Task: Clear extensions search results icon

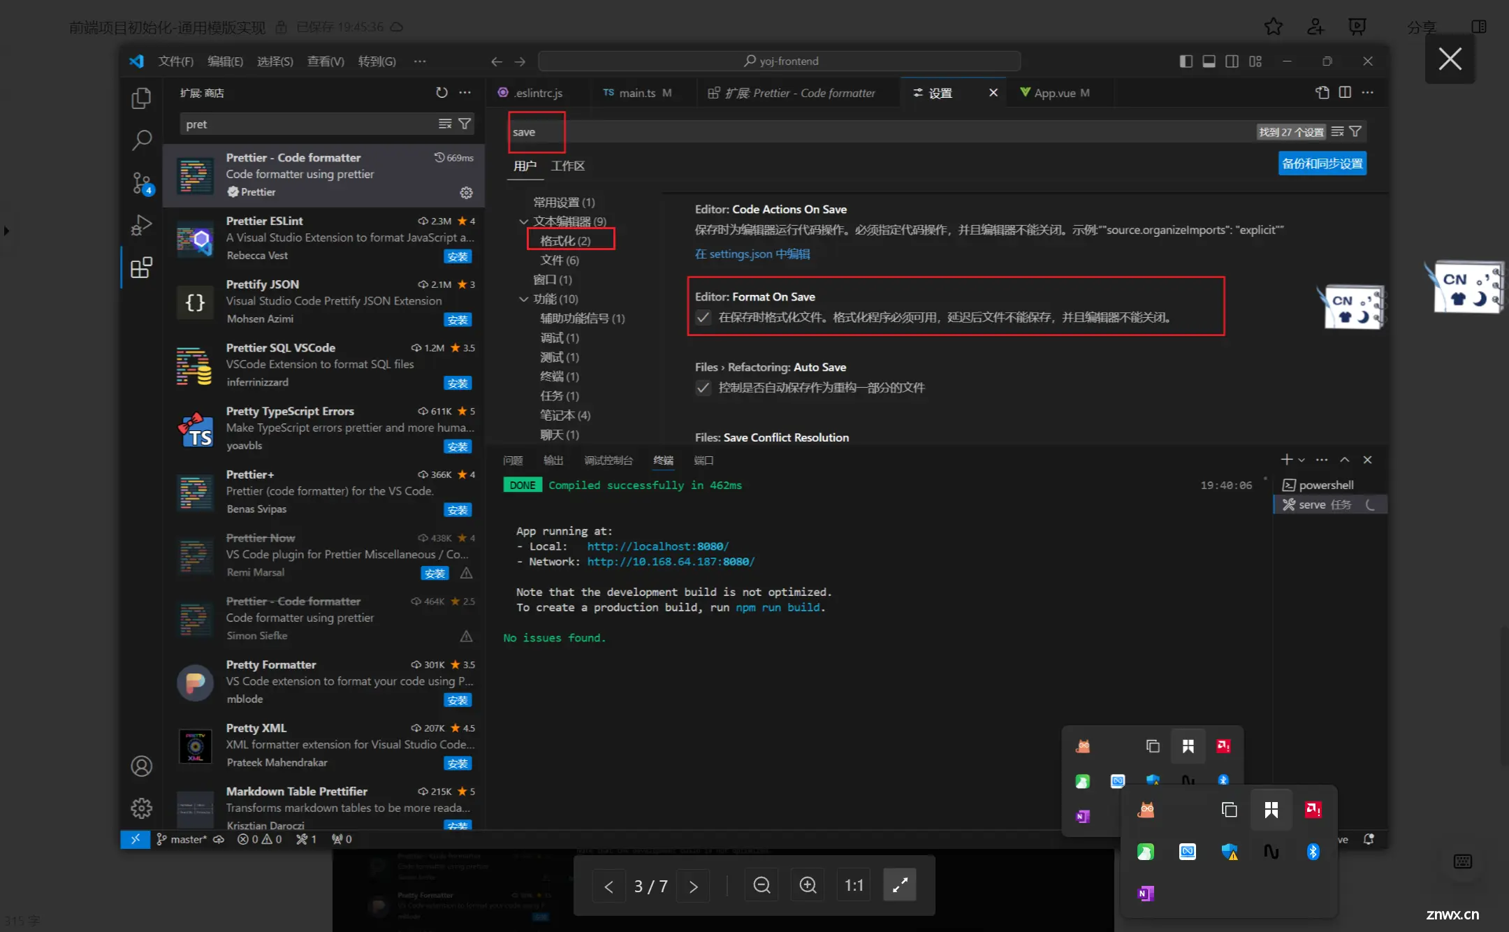Action: click(x=445, y=124)
